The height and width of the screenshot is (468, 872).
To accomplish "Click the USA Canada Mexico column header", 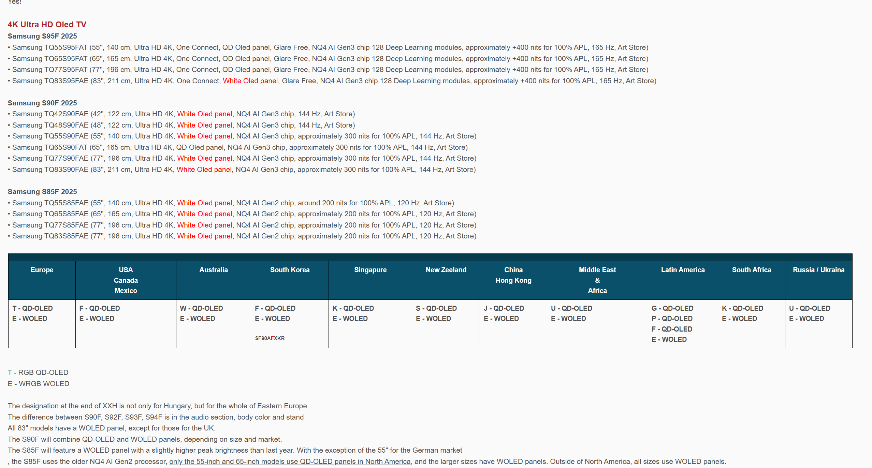I will 126,280.
